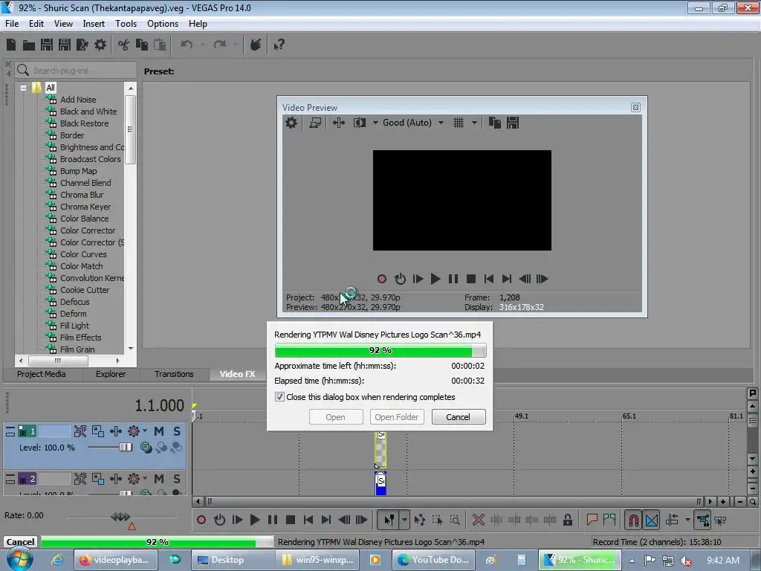Collapse the All plug-ins tree node
This screenshot has height=571, width=761.
click(23, 88)
